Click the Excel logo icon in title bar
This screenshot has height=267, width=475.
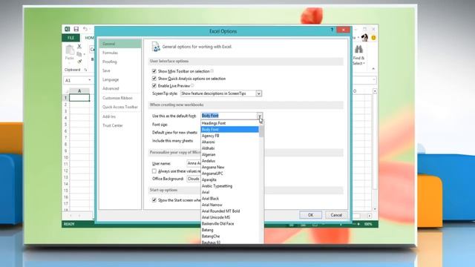[68, 29]
